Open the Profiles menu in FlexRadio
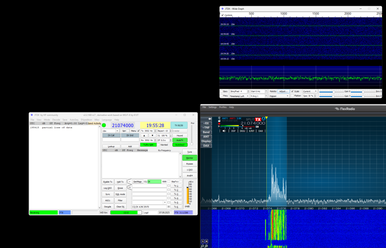Image resolution: width=386 pixels, height=248 pixels. pyautogui.click(x=223, y=107)
